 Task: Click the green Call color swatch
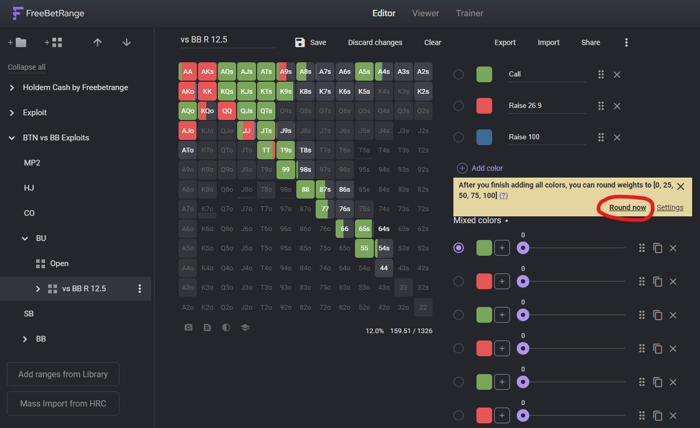click(x=484, y=74)
